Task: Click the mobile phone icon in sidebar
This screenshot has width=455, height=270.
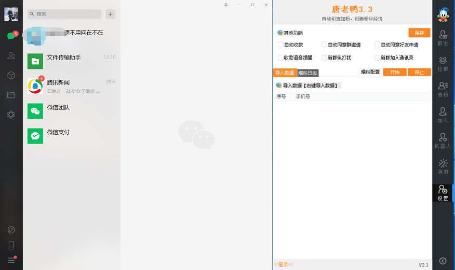Action: [x=11, y=246]
